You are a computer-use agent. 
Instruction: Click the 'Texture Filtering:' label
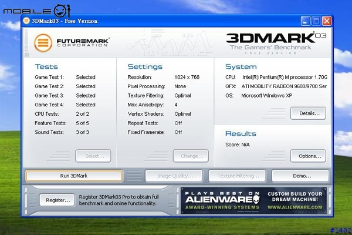[146, 96]
